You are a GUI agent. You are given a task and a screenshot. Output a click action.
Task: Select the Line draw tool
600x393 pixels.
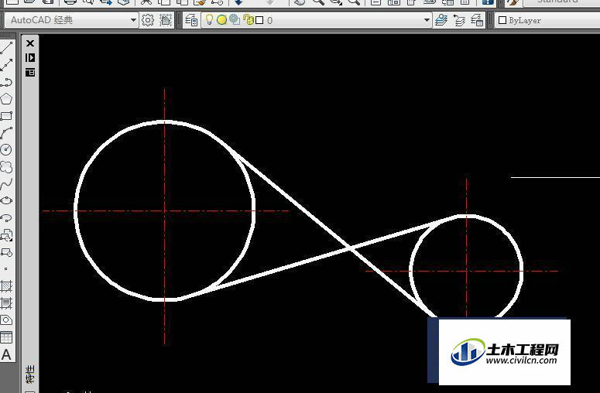pos(6,48)
